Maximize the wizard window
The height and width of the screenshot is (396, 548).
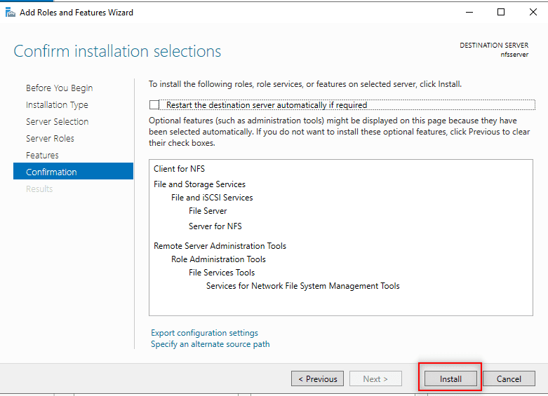coord(500,12)
